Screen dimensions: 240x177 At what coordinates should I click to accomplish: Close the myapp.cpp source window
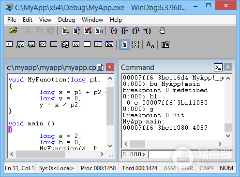[x=110, y=67]
